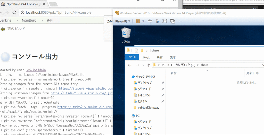Go to Jenkins in the breadcrumb

point(6,21)
